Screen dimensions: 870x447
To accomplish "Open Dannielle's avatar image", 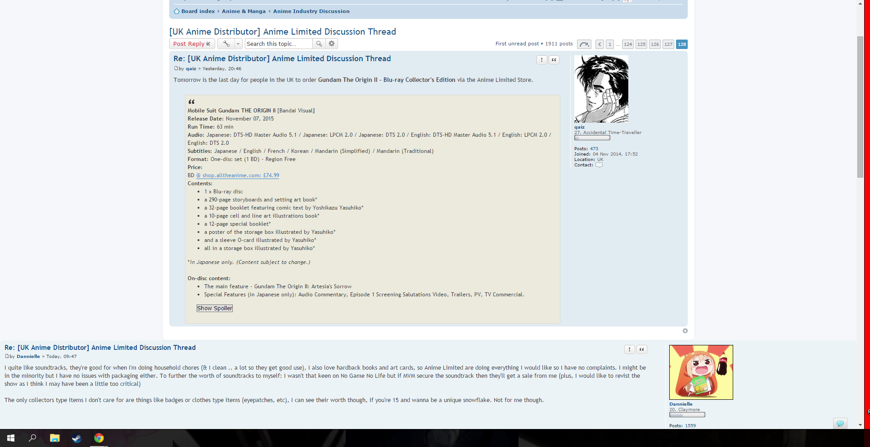I will tap(701, 372).
